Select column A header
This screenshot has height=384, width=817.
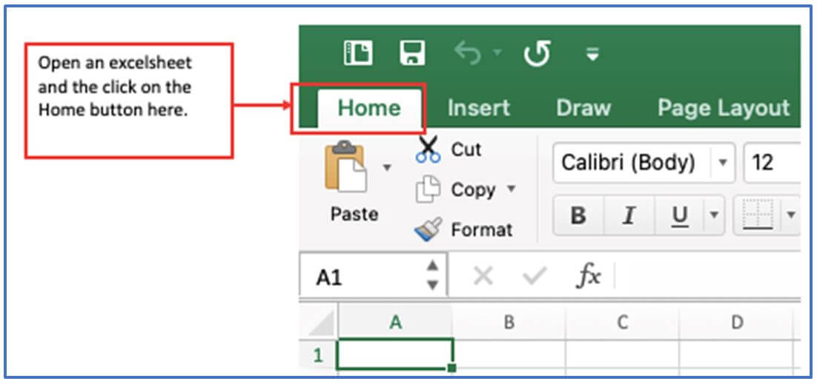pos(395,323)
